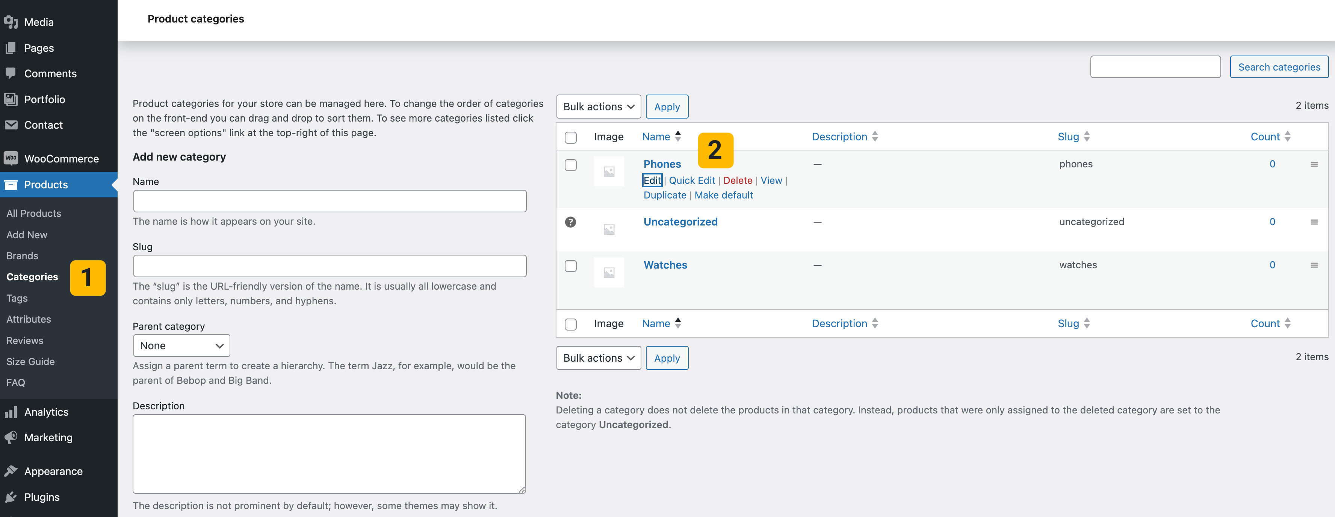Click the Appearance paintbrush icon

tap(11, 471)
